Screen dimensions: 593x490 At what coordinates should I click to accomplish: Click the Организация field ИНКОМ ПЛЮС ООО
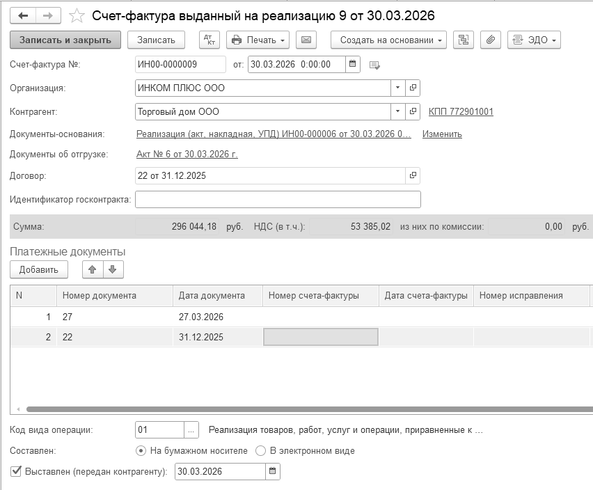tap(263, 88)
